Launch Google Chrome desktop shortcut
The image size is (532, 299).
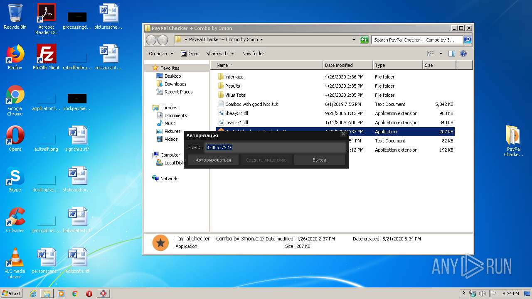(x=15, y=100)
